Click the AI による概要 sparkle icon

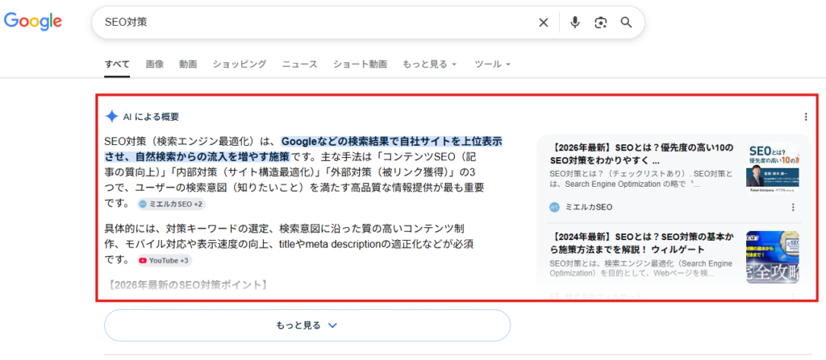(x=111, y=116)
